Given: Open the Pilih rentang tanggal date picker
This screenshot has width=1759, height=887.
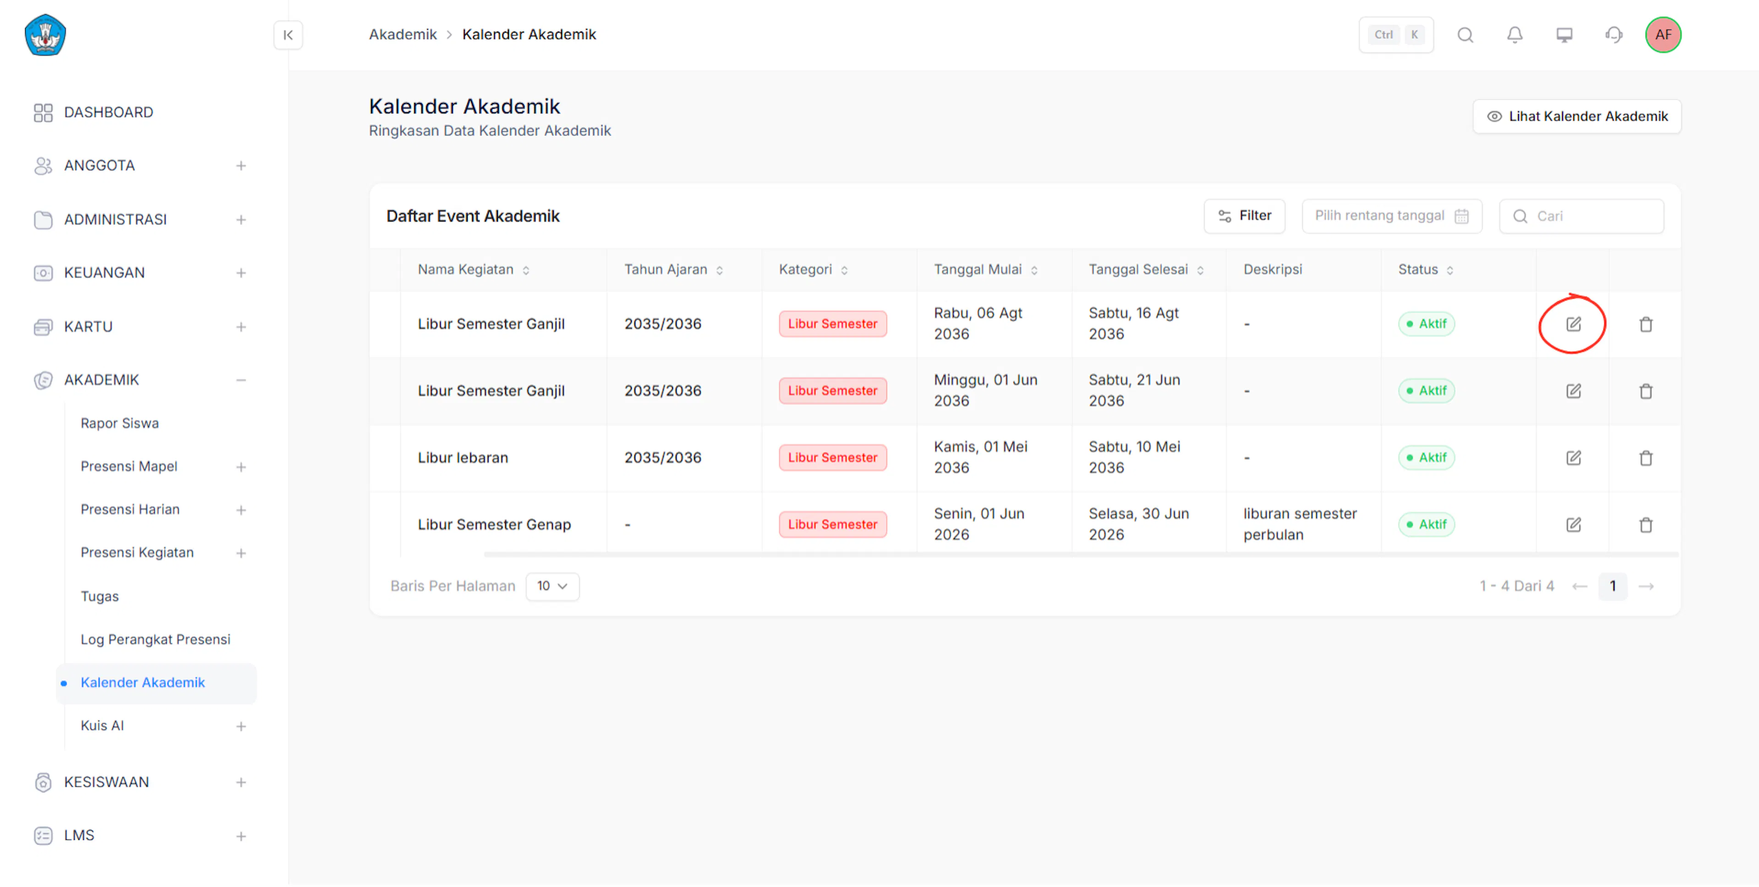Looking at the screenshot, I should 1392,217.
